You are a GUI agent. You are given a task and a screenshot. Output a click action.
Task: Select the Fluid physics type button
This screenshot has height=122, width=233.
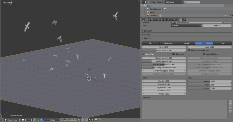[x=223, y=43]
